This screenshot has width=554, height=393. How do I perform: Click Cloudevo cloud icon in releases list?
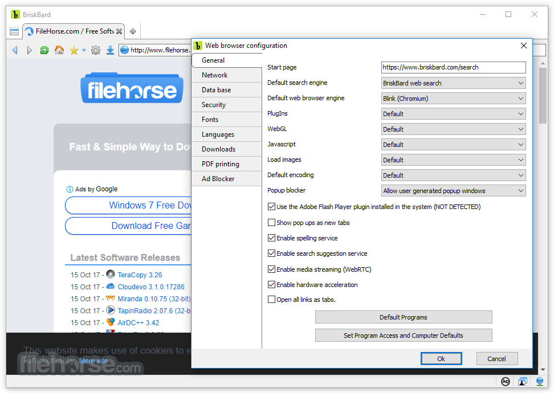pyautogui.click(x=111, y=286)
